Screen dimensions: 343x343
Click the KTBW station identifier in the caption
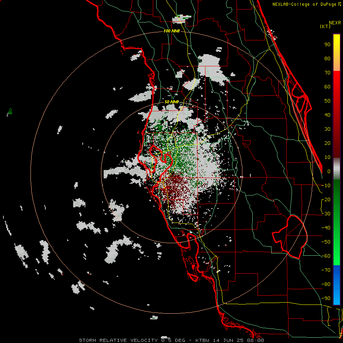203,340
